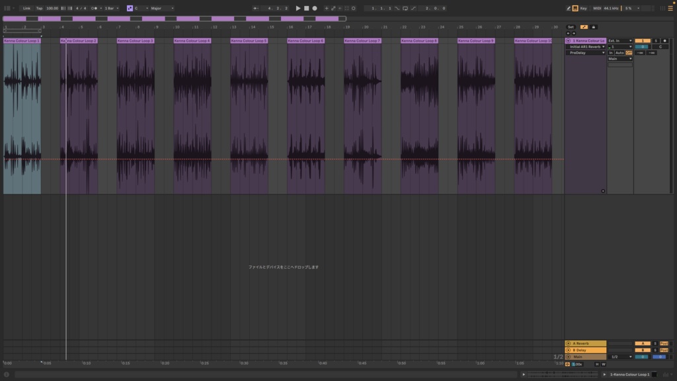Toggle the Follow playback icon

(x=256, y=8)
